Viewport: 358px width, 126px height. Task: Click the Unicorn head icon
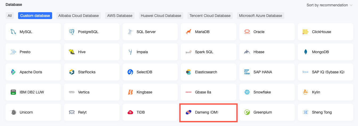13,112
